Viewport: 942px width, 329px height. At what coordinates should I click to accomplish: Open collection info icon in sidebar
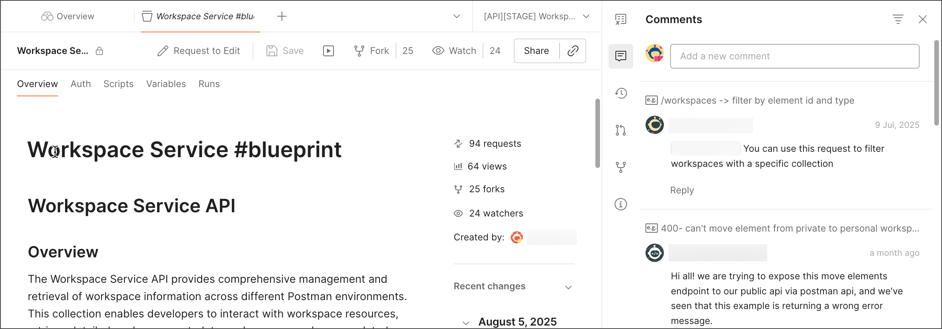(621, 204)
